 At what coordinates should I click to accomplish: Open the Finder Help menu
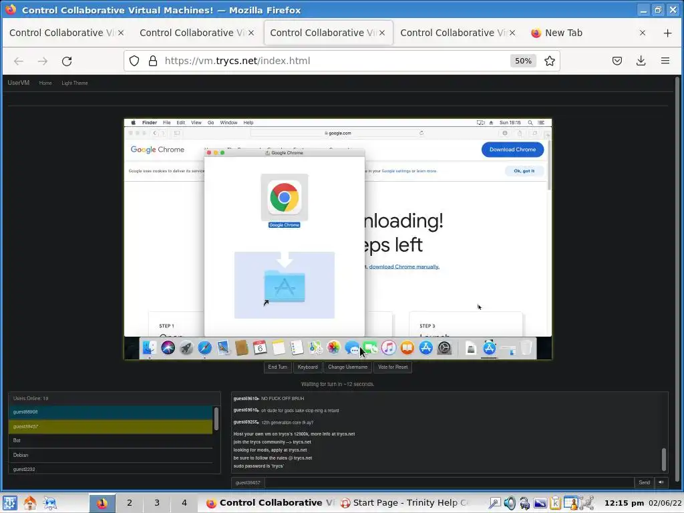pyautogui.click(x=248, y=123)
